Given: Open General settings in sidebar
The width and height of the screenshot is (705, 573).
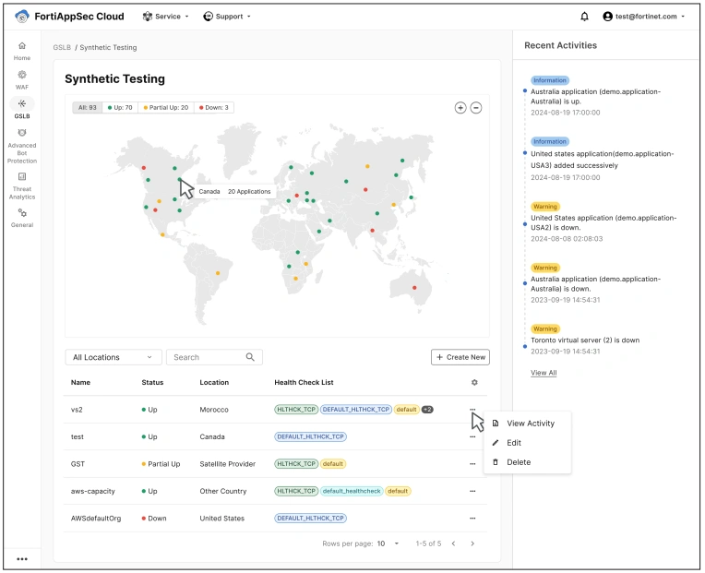Looking at the screenshot, I should point(22,218).
